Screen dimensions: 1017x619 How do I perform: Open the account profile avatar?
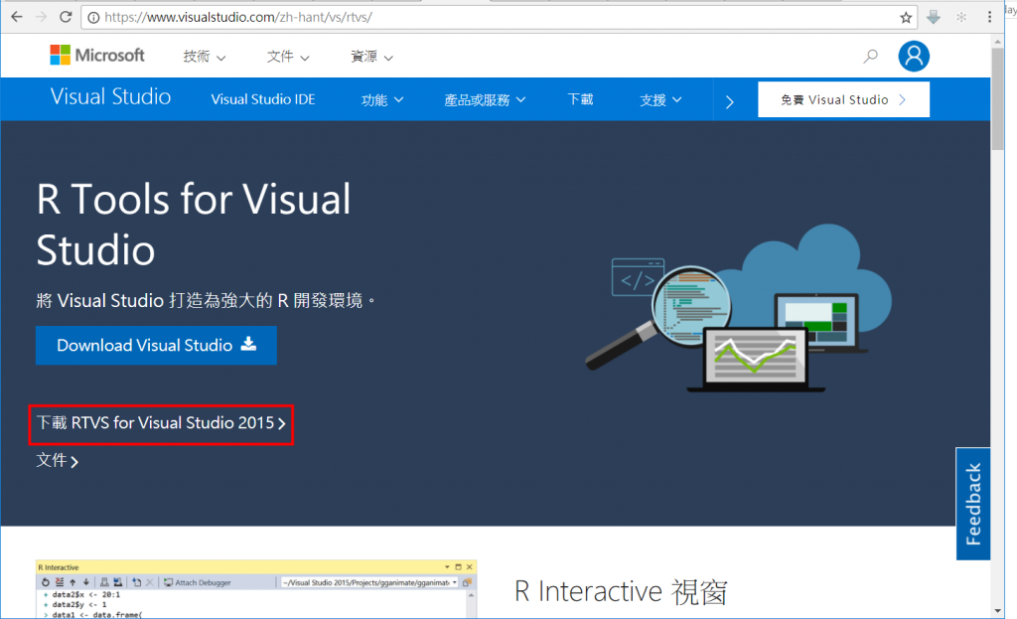[914, 56]
